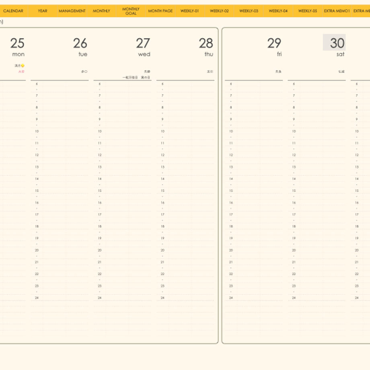Go to the MANAGEMENT tab
Screen dimensions: 370x370
[x=72, y=11]
